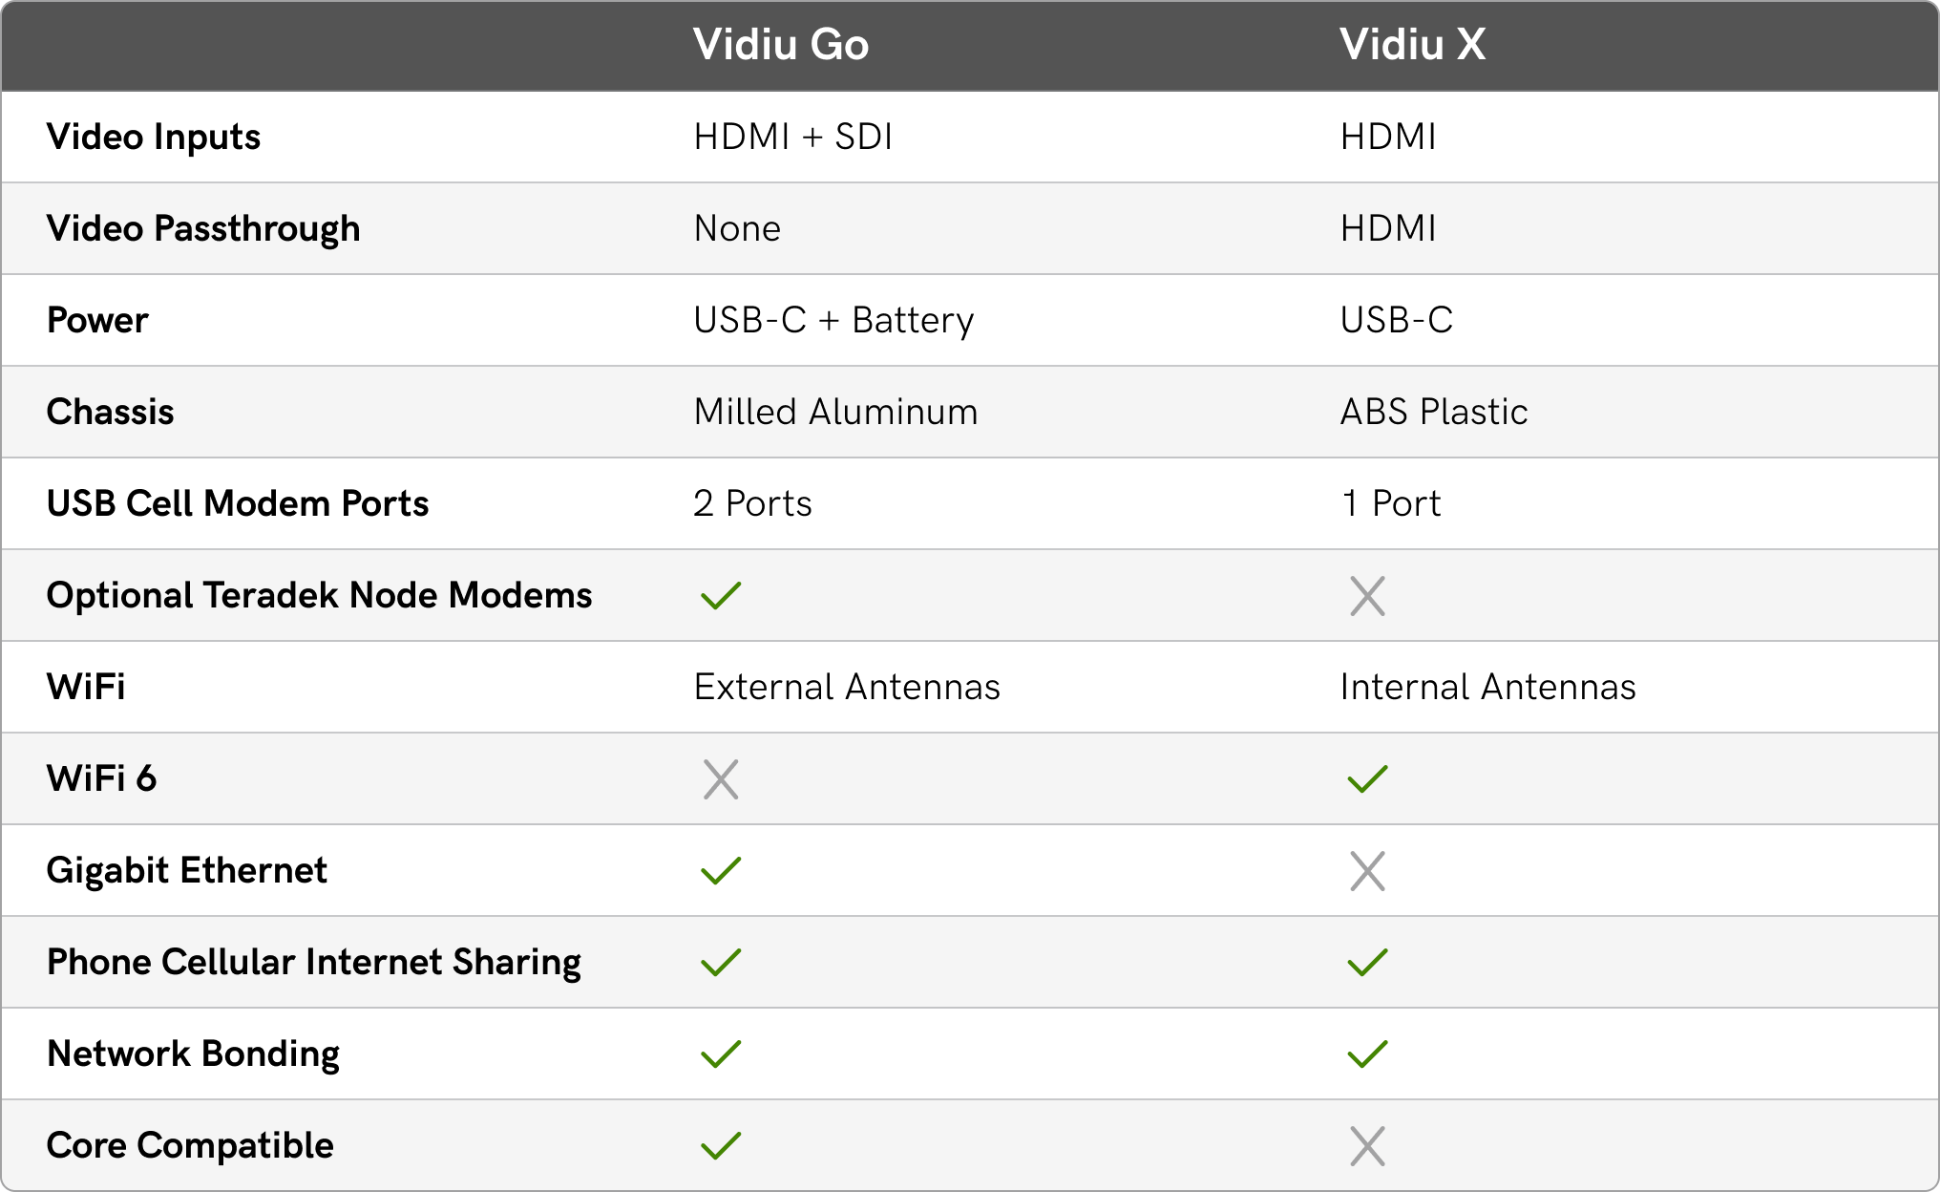Click the Core Compatible cross for Vidiu X
1940x1192 pixels.
1367,1146
